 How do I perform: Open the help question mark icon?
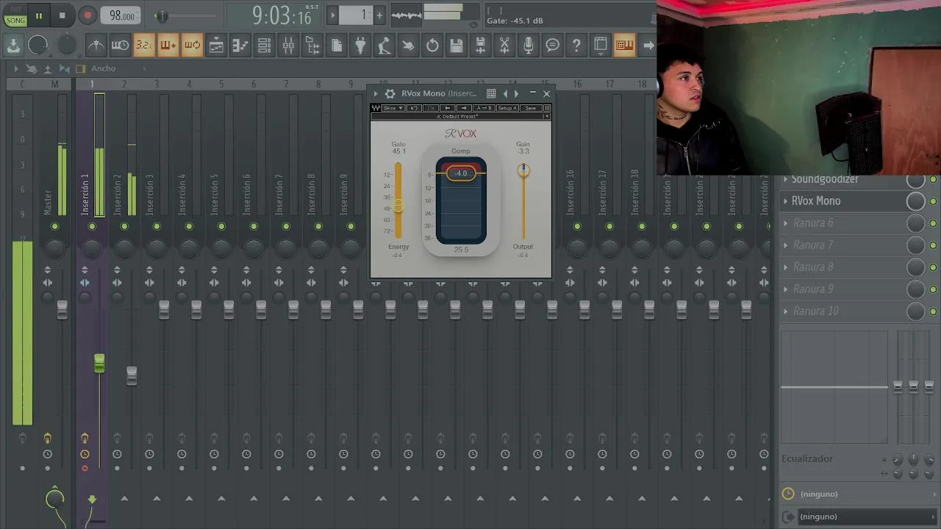pos(576,46)
